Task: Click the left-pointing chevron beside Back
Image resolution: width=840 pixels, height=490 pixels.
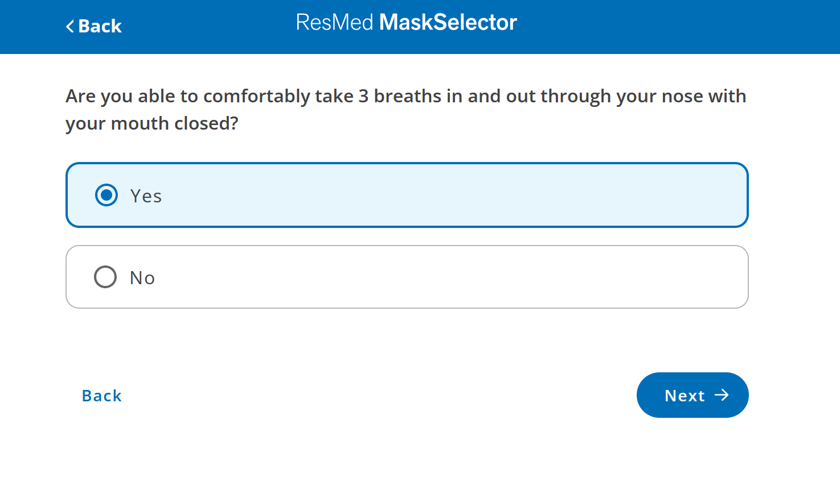Action: 69,26
